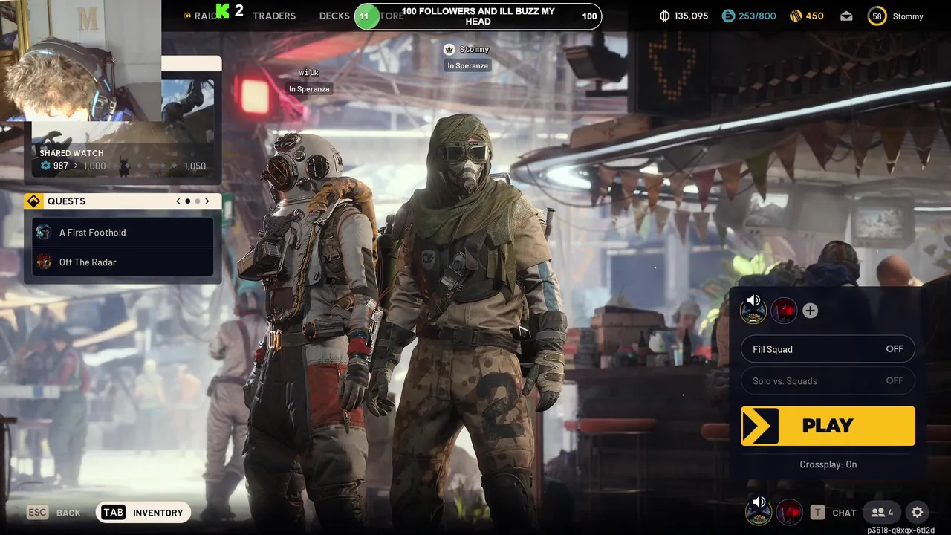Go to next quests page arrow
Viewport: 951px width, 535px height.
coord(207,201)
